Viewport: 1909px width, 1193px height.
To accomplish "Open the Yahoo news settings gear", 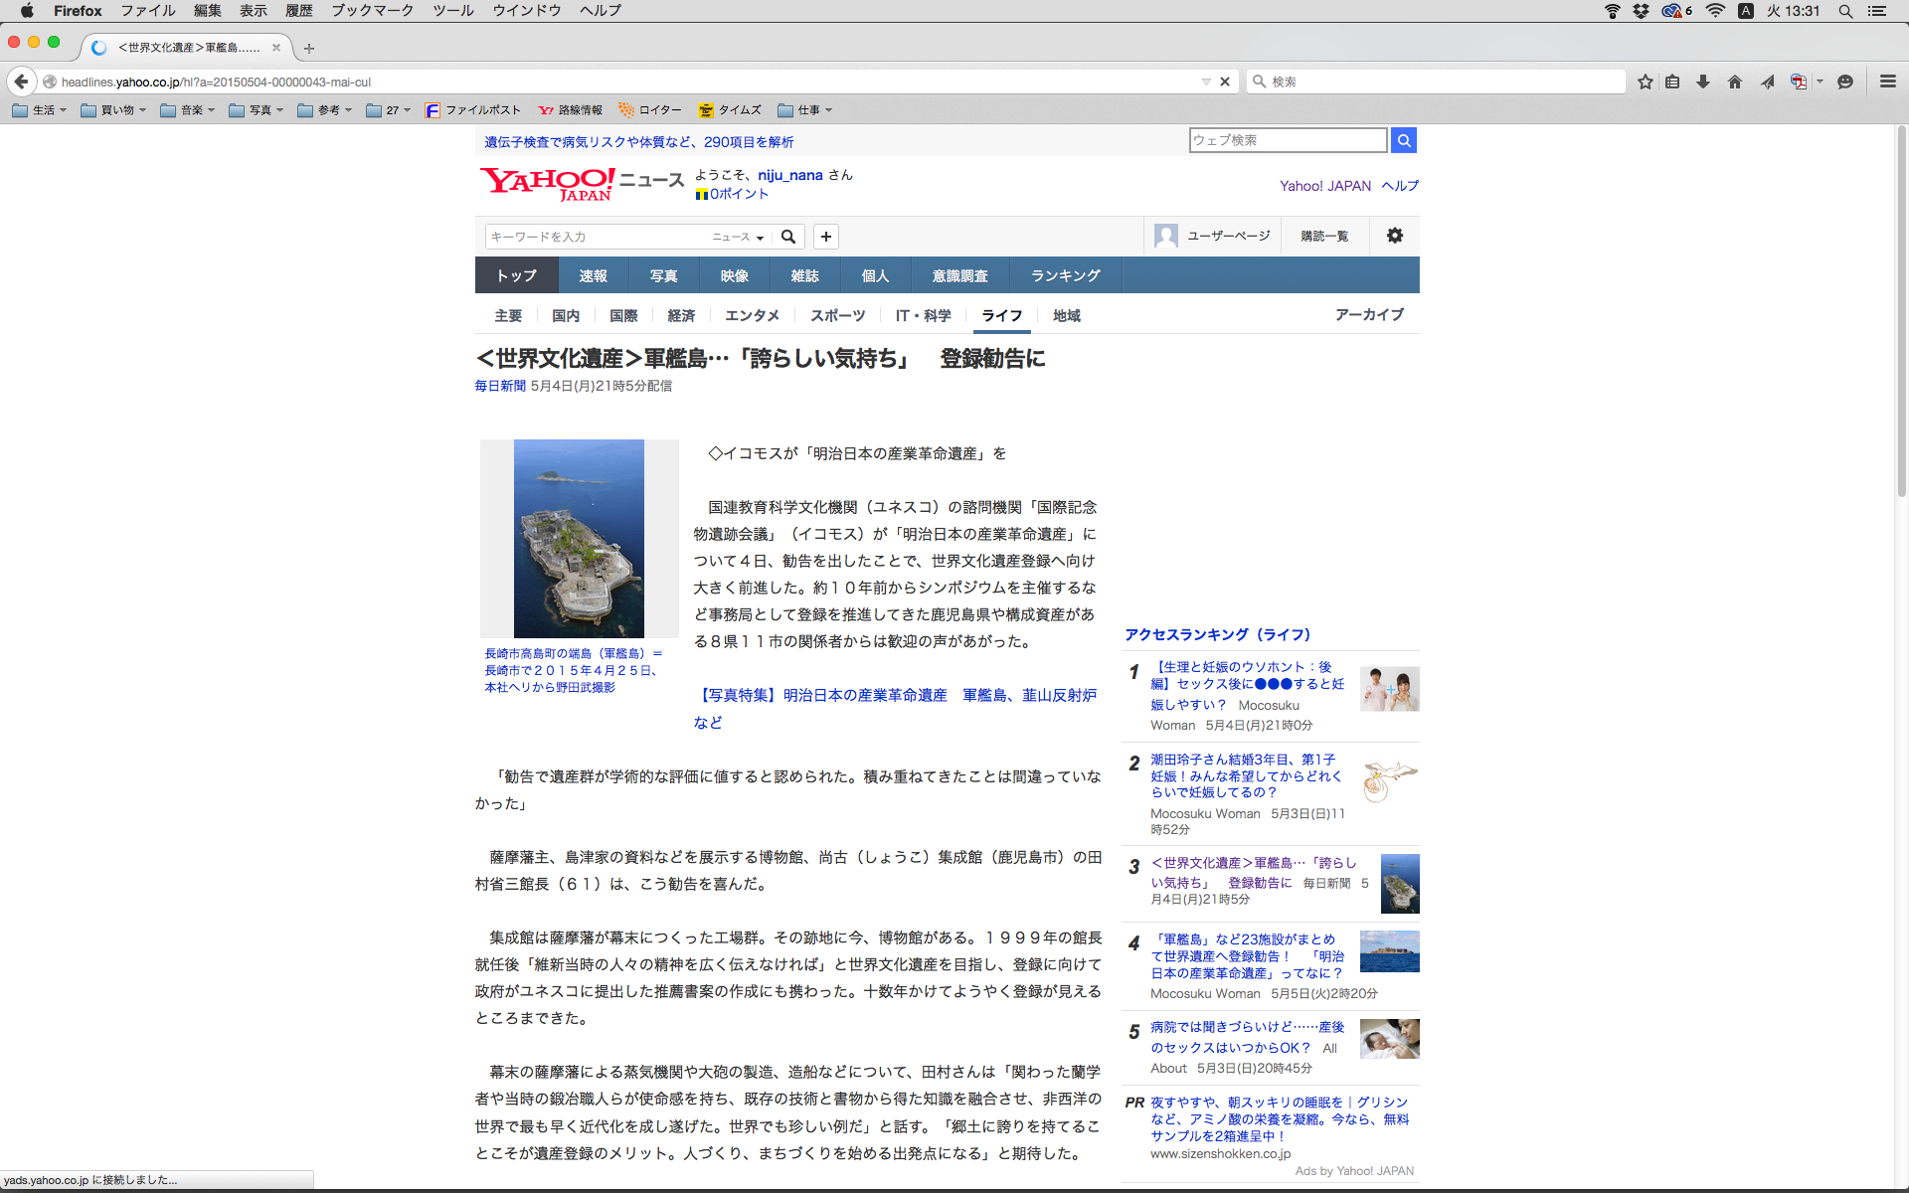I will pyautogui.click(x=1395, y=236).
